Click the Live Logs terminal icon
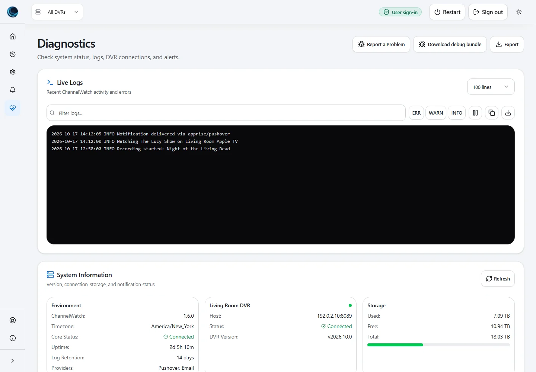 coord(50,82)
